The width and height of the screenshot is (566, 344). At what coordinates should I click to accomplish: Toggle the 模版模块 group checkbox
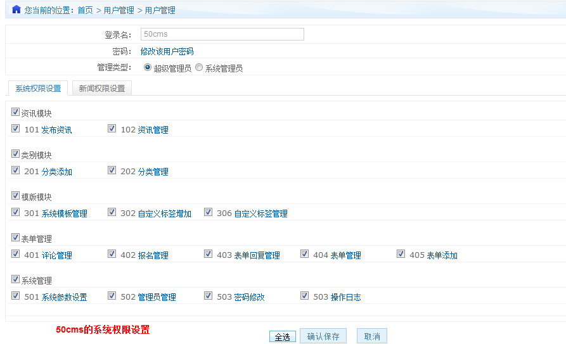click(x=15, y=196)
